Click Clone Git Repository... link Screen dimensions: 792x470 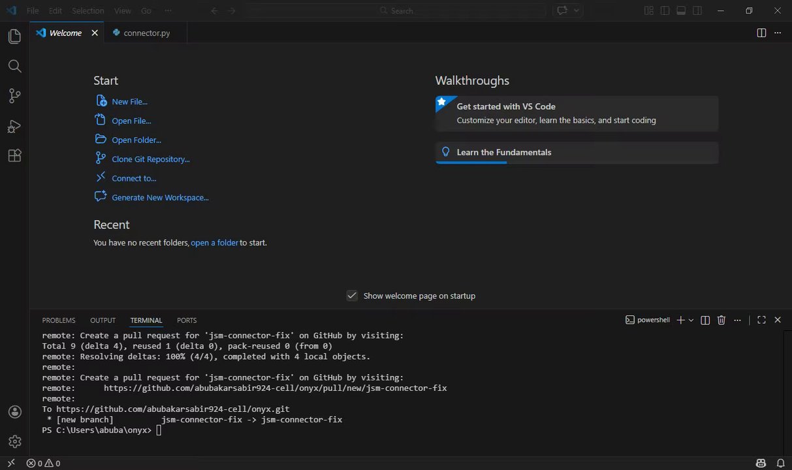point(151,159)
